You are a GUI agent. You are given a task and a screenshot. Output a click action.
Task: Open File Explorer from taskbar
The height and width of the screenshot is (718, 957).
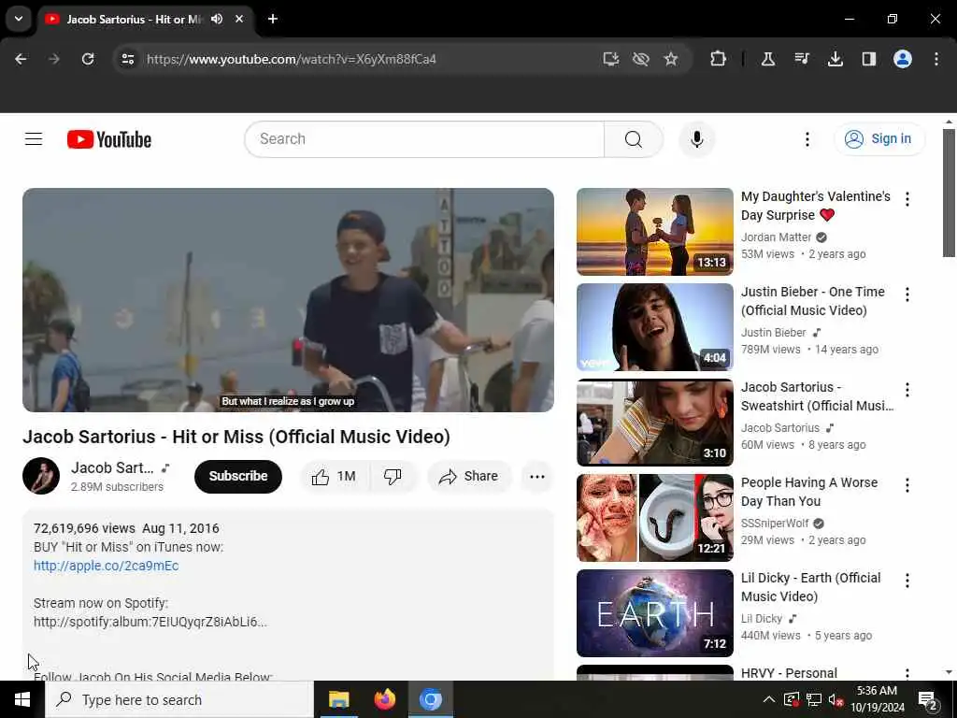point(338,699)
